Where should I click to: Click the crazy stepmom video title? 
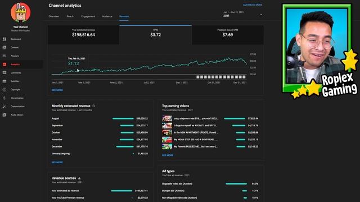click(196, 118)
